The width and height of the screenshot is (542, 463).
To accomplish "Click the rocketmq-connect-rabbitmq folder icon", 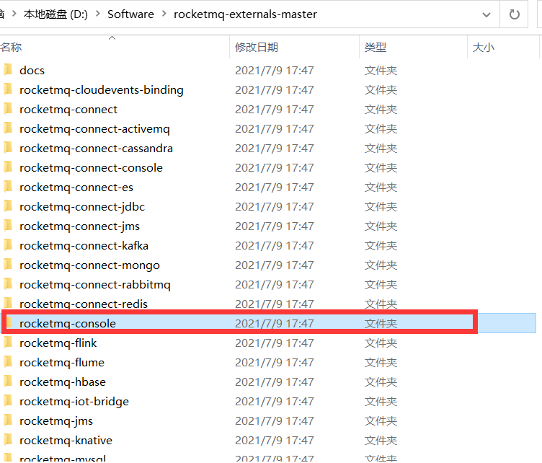I will click(x=8, y=284).
